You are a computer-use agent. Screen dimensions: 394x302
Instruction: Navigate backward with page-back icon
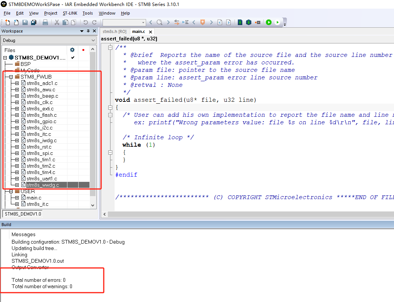click(x=220, y=22)
